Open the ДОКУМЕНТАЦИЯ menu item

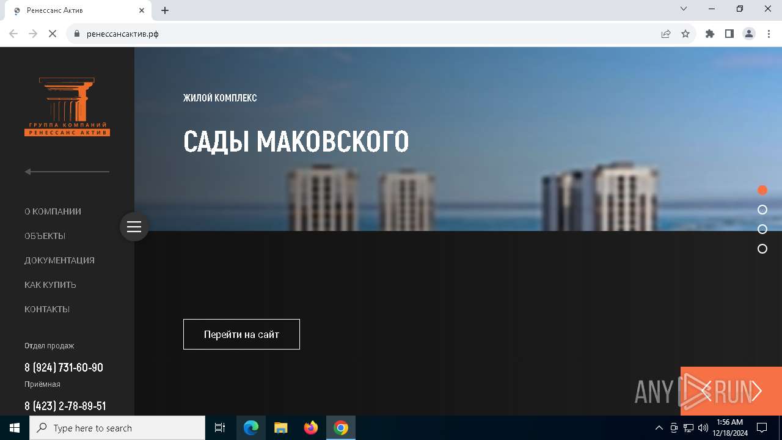(x=59, y=260)
